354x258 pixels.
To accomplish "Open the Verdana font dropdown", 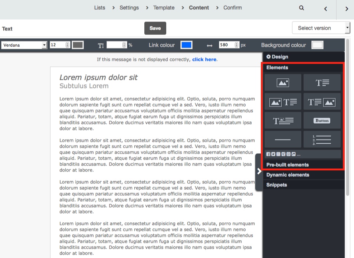I will [24, 45].
